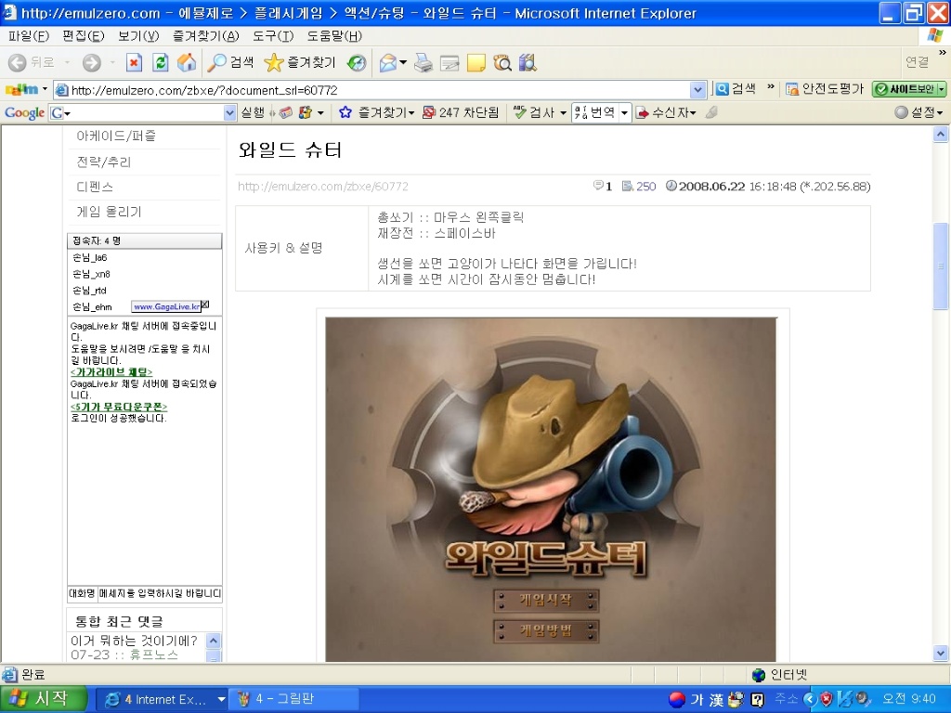Viewport: 951px width, 713px height.
Task: Follow the 가가라이브 채팅 link in chat
Action: [111, 371]
